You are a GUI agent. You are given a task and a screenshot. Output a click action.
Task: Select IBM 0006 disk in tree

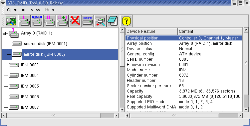30,96
